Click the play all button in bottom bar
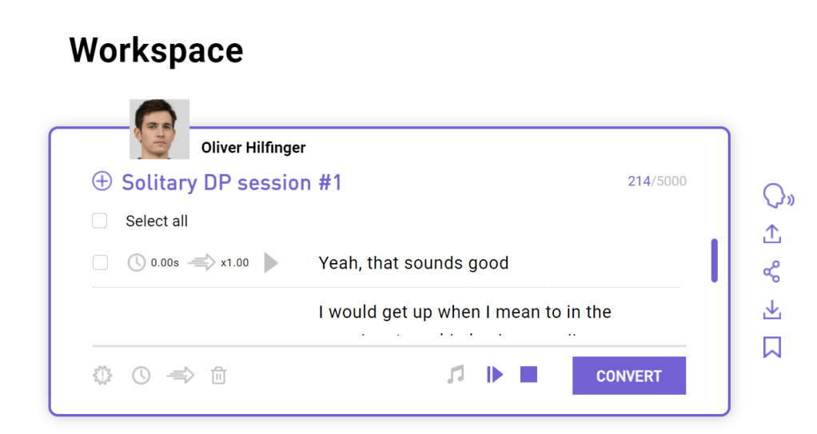 click(x=495, y=374)
